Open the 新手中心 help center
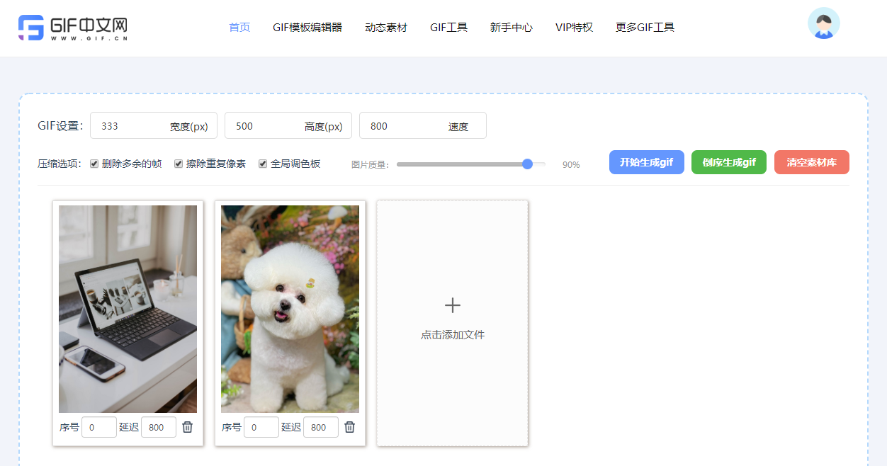The width and height of the screenshot is (887, 466). [511, 27]
